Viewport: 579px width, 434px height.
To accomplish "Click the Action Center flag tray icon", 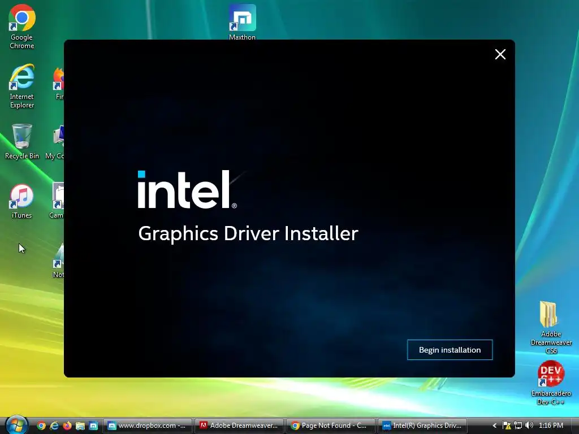I will point(507,426).
